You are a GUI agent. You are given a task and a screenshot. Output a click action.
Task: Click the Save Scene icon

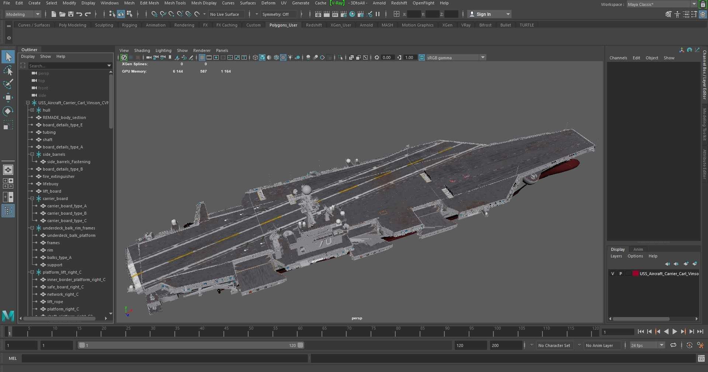71,14
